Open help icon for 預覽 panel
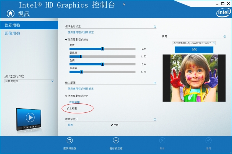The image size is (232, 154). tap(225, 36)
